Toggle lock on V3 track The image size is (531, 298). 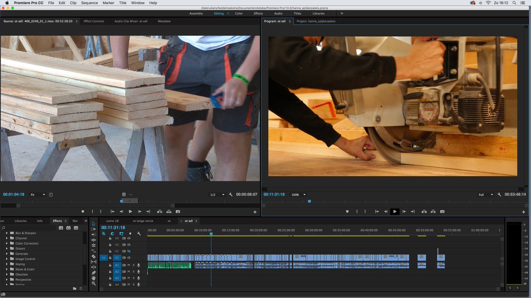110,245
